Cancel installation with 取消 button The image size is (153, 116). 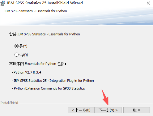pos(137,110)
